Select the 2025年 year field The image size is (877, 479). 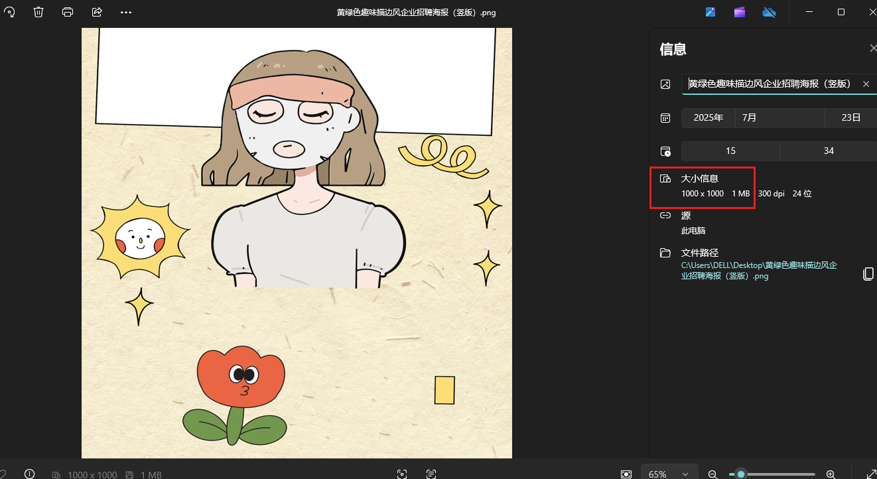pos(708,118)
